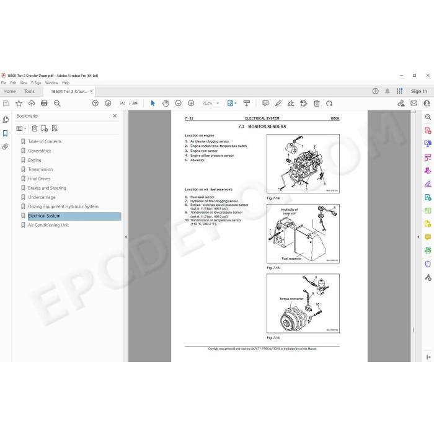Click the upload to cloud icon
This screenshot has width=434, height=434.
[x=32, y=104]
